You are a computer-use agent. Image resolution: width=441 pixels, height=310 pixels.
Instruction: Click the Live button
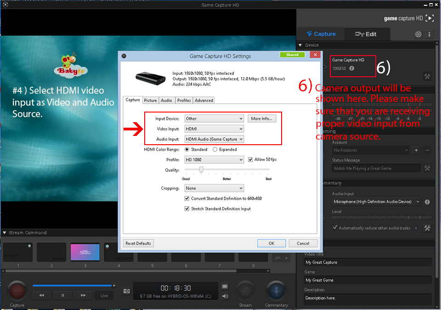[x=104, y=295]
